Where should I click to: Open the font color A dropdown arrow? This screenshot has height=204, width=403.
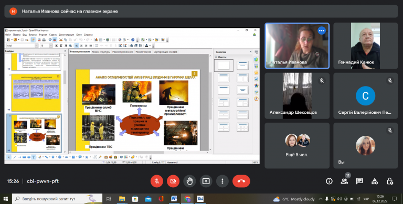[x=150, y=46]
